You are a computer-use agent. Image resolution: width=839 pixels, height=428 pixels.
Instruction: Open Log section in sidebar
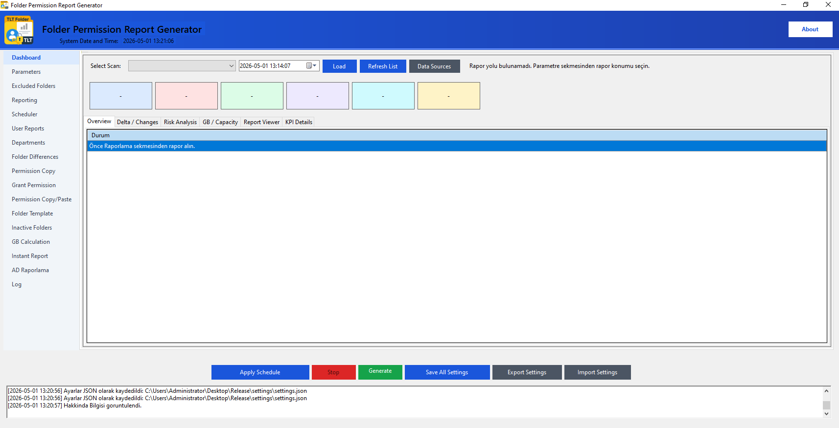point(41,284)
